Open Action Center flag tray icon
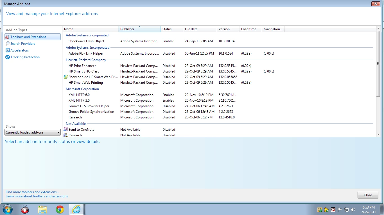Screen dimensions: 384x215 pyautogui.click(x=340, y=210)
